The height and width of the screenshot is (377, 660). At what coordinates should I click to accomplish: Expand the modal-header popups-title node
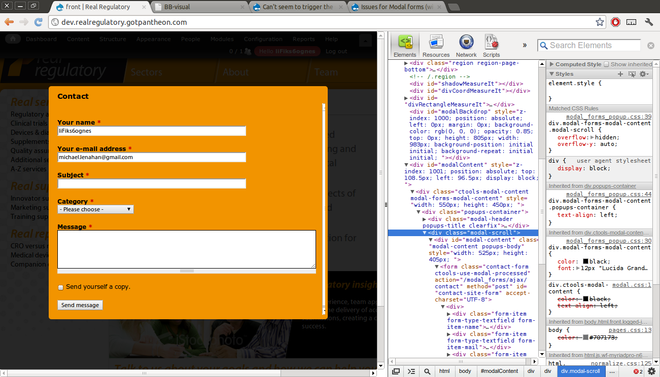tap(425, 219)
